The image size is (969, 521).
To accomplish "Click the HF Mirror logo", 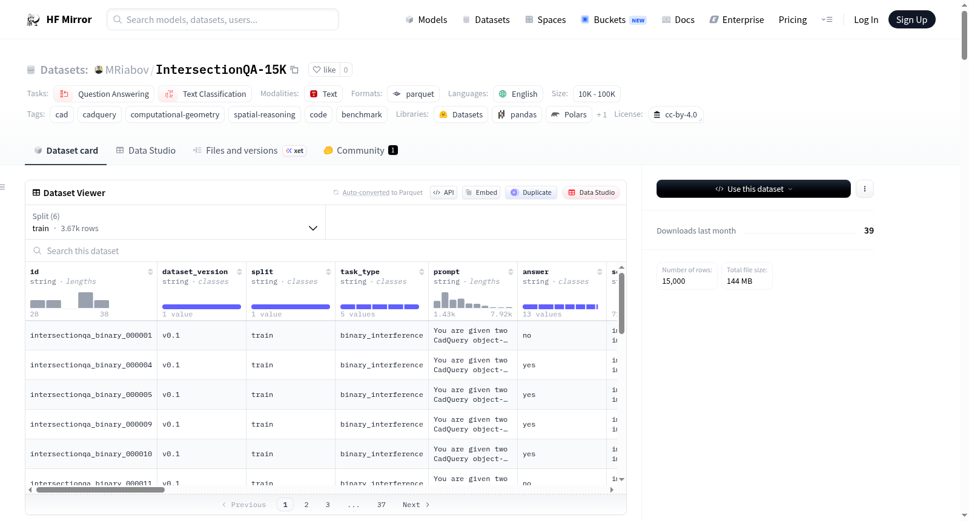I will pyautogui.click(x=59, y=19).
